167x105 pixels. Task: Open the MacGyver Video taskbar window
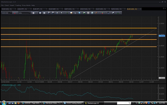click(x=52, y=103)
